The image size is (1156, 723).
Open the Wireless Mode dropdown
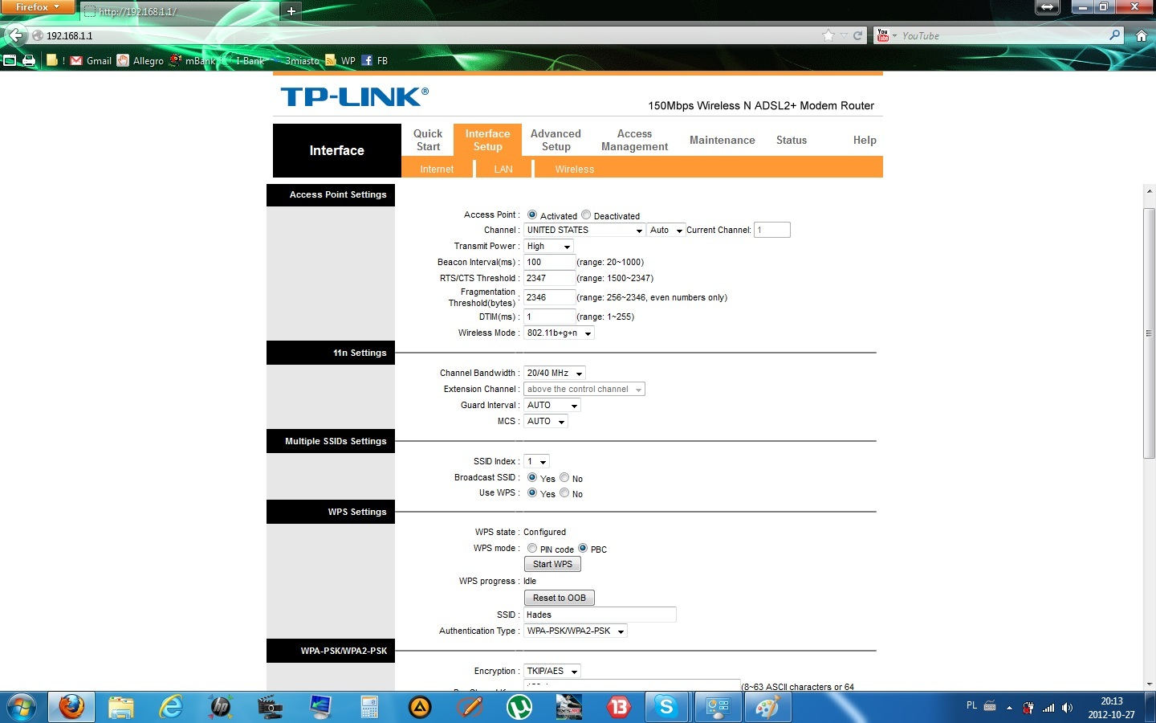pos(559,333)
